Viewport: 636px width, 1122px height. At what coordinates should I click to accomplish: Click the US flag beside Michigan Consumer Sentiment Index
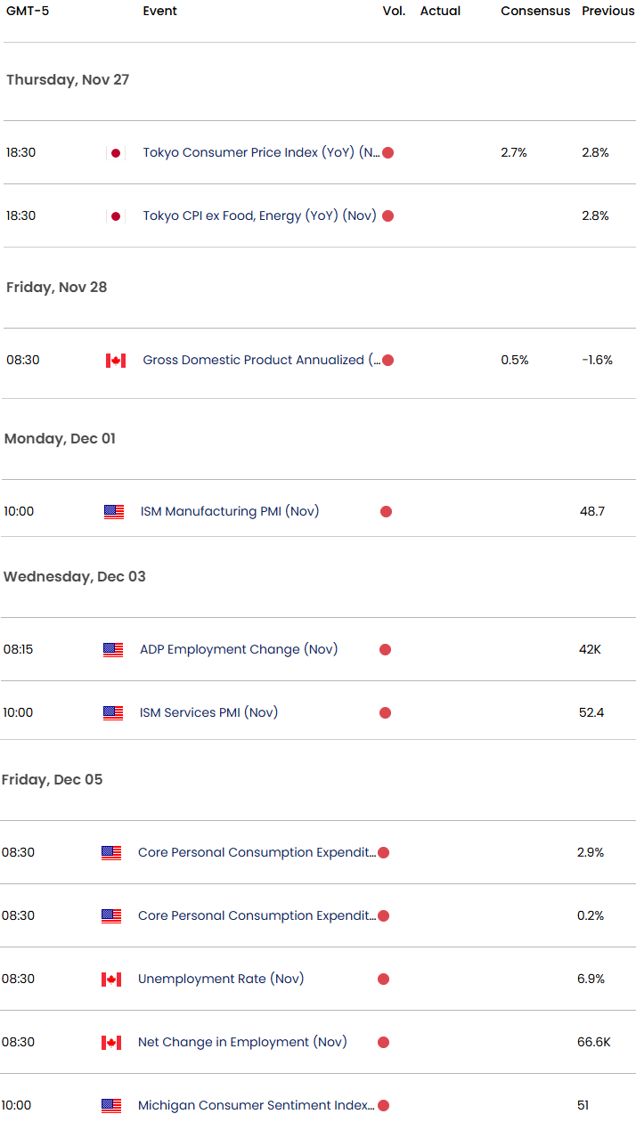point(111,1106)
